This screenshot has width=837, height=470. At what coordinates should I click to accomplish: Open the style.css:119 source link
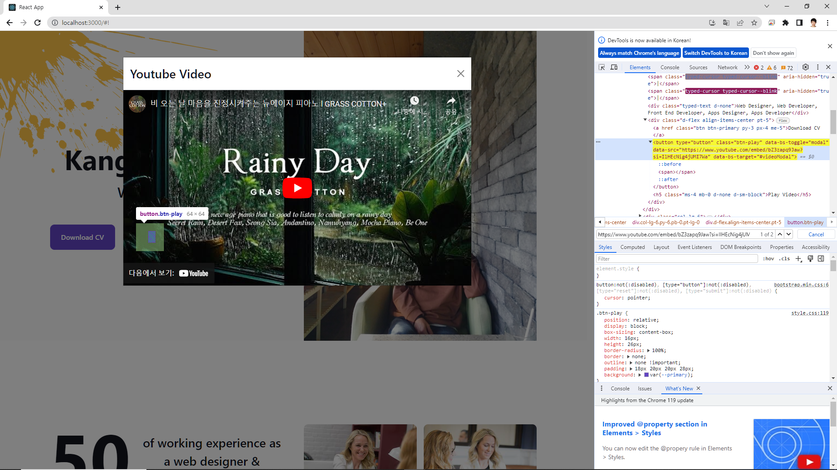(810, 313)
